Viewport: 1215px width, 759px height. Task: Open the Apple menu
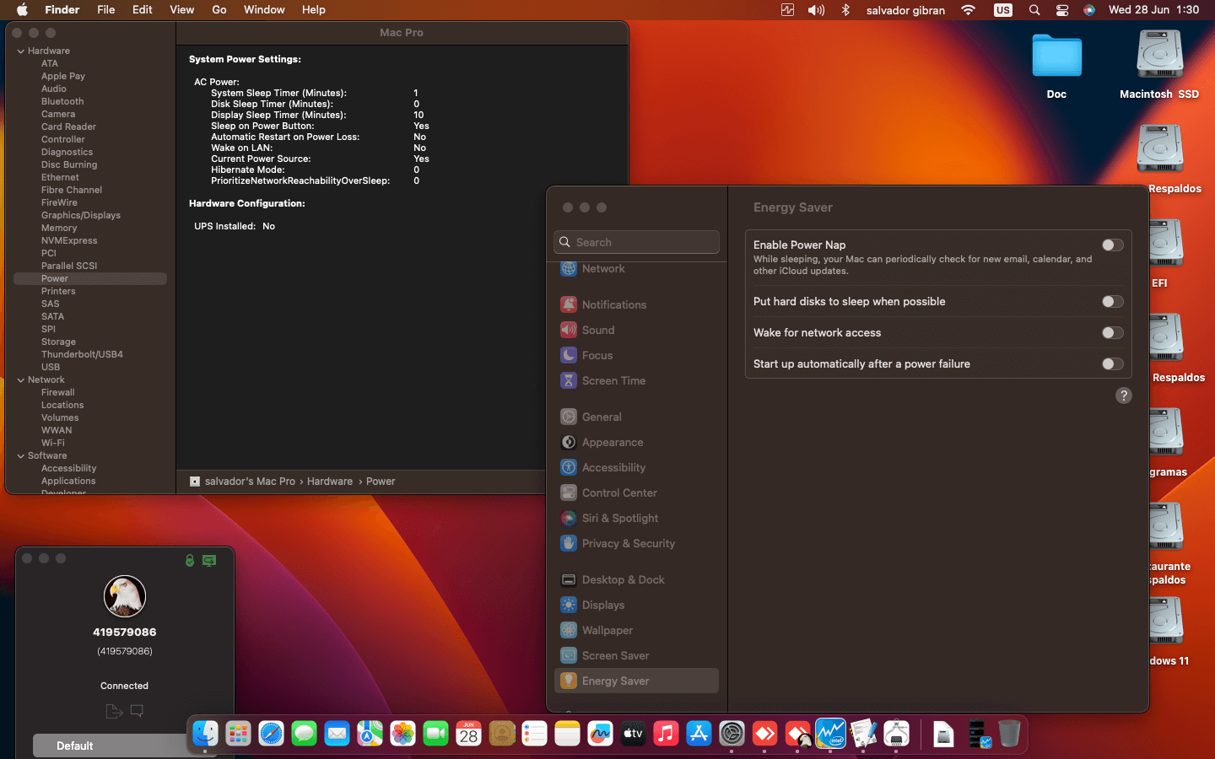point(23,10)
